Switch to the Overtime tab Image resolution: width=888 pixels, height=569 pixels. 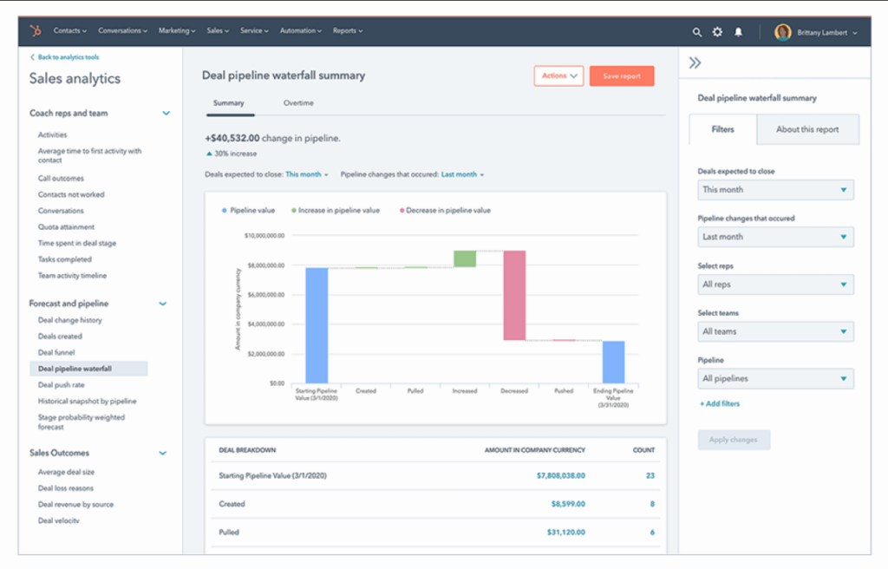[299, 102]
